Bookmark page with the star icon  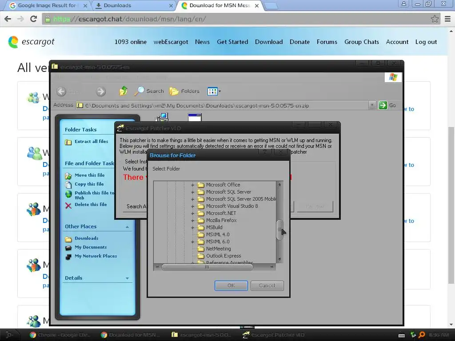click(x=435, y=19)
